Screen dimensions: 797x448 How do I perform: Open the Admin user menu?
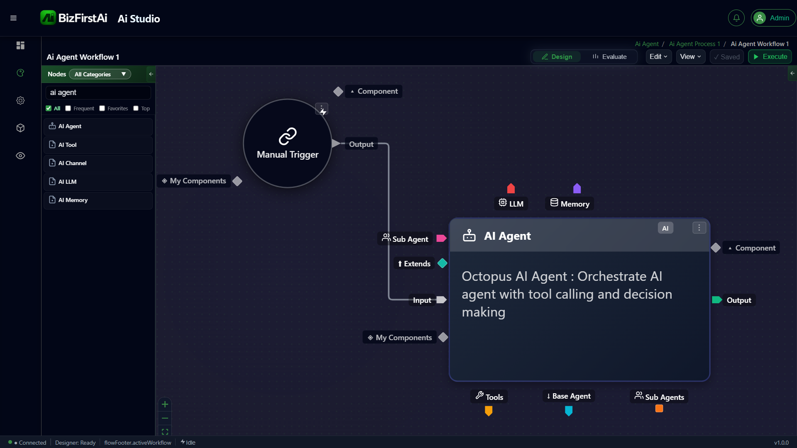tap(773, 18)
